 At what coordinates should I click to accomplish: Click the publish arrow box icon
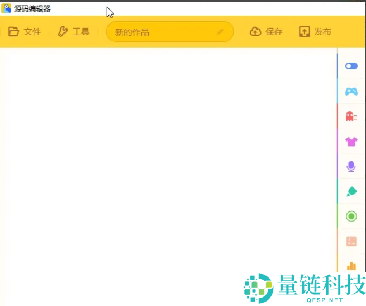[x=305, y=32]
